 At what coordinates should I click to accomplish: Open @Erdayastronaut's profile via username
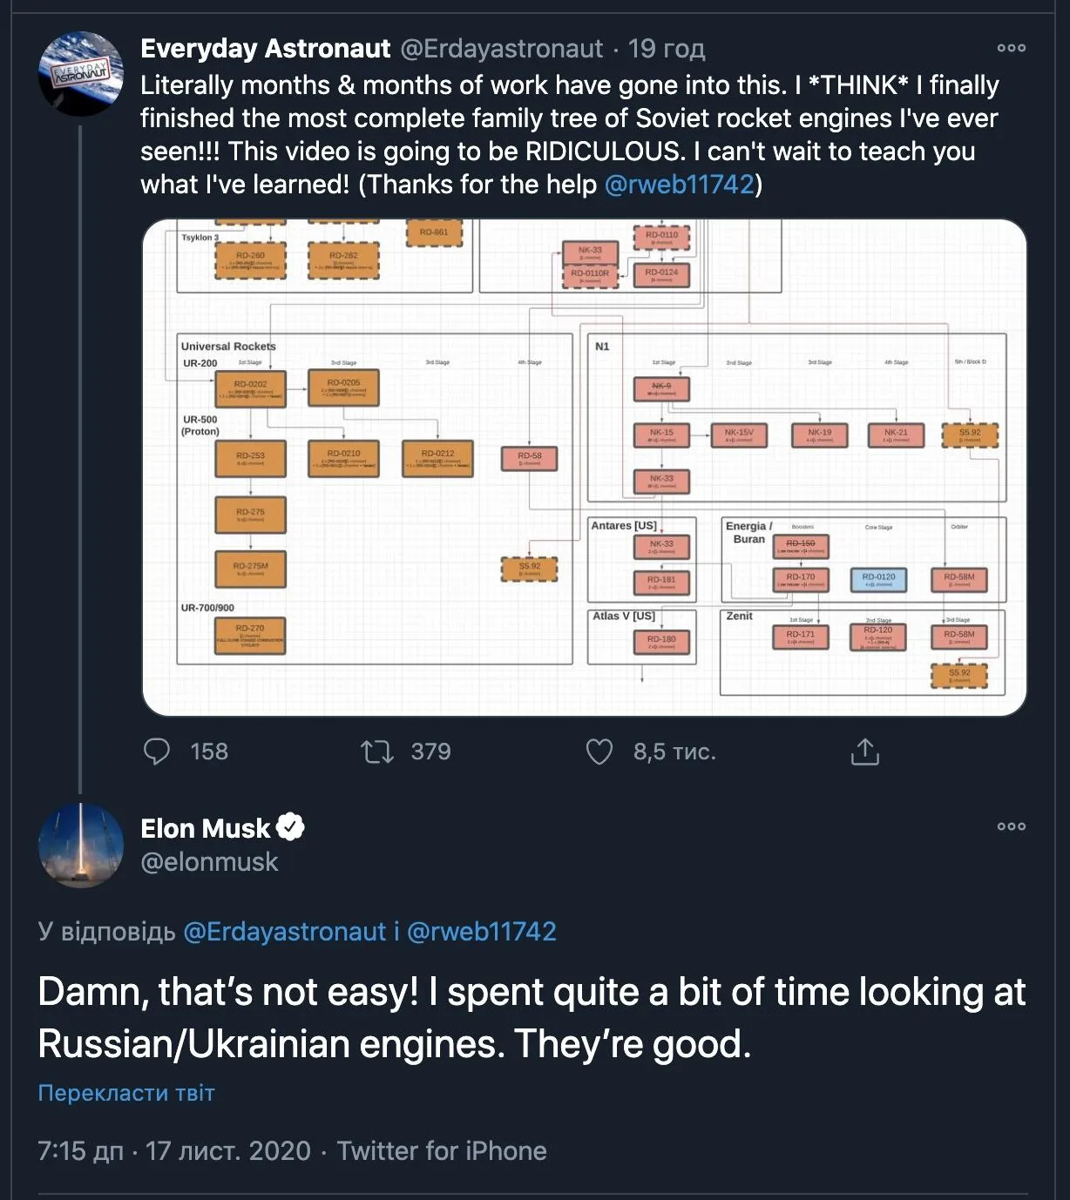click(502, 49)
